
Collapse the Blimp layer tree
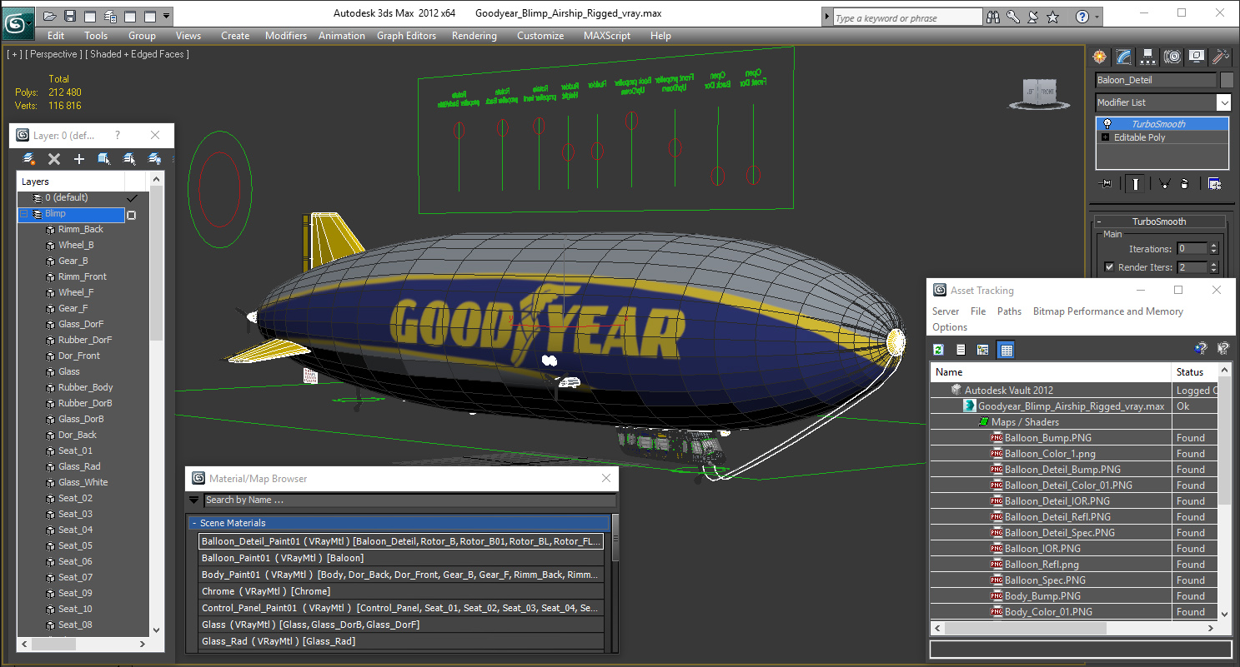pyautogui.click(x=24, y=214)
